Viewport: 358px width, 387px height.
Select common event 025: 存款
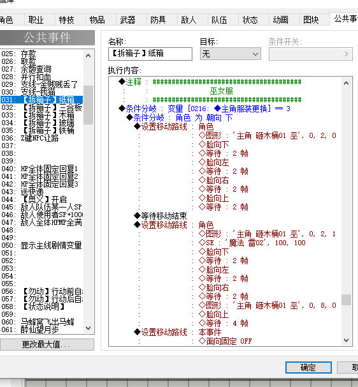pyautogui.click(x=41, y=54)
